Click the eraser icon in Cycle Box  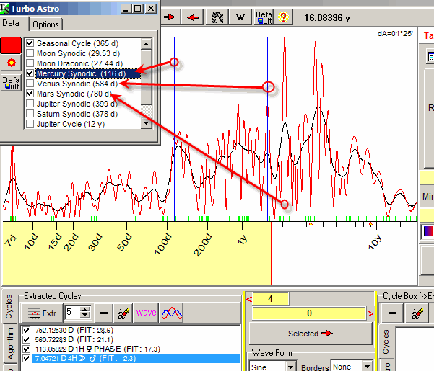[417, 313]
